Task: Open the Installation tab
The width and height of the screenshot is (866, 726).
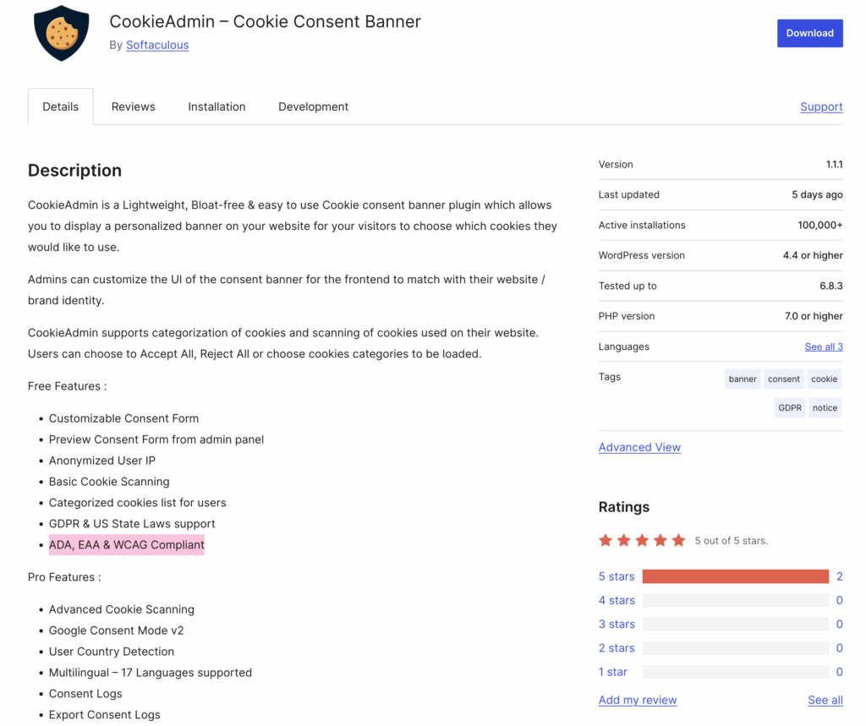Action: click(216, 106)
